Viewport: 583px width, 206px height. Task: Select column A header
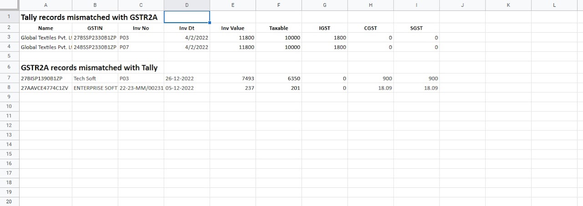46,5
